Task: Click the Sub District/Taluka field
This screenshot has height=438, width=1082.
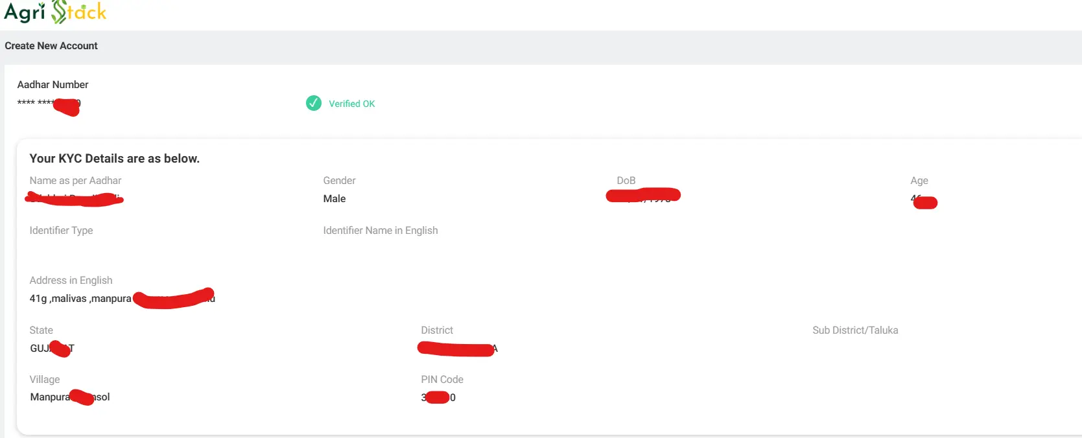Action: click(854, 330)
